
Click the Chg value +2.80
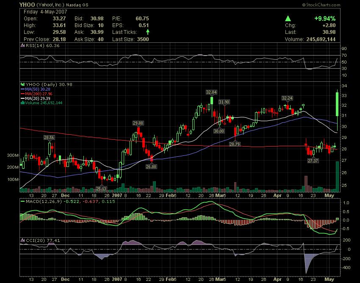click(329, 25)
